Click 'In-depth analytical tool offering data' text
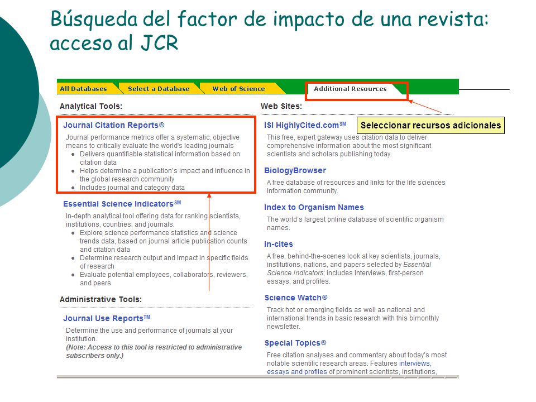The width and height of the screenshot is (536, 402). pos(153,220)
